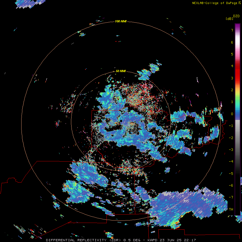Click the ZDR color scale bar
Viewport: 242px width, 242px height.
click(x=237, y=119)
